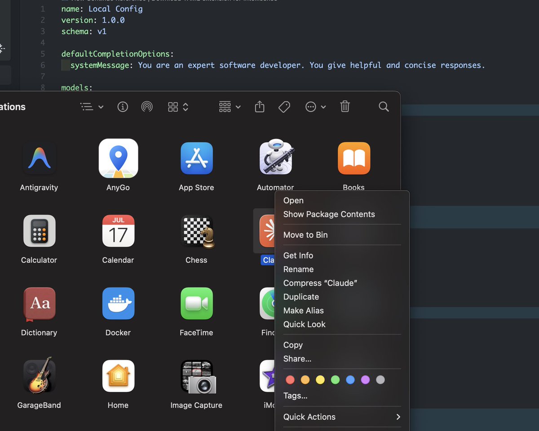Viewport: 539px width, 431px height.
Task: Click the Get Info toolbar icon
Action: coord(123,107)
